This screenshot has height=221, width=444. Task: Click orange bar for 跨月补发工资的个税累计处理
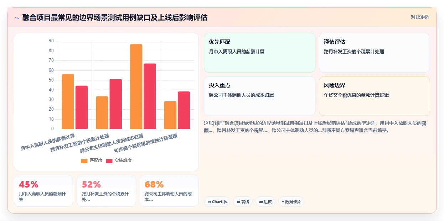coord(102,112)
